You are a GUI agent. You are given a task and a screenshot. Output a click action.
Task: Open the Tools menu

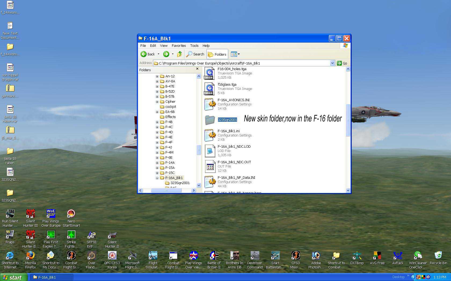tap(194, 46)
